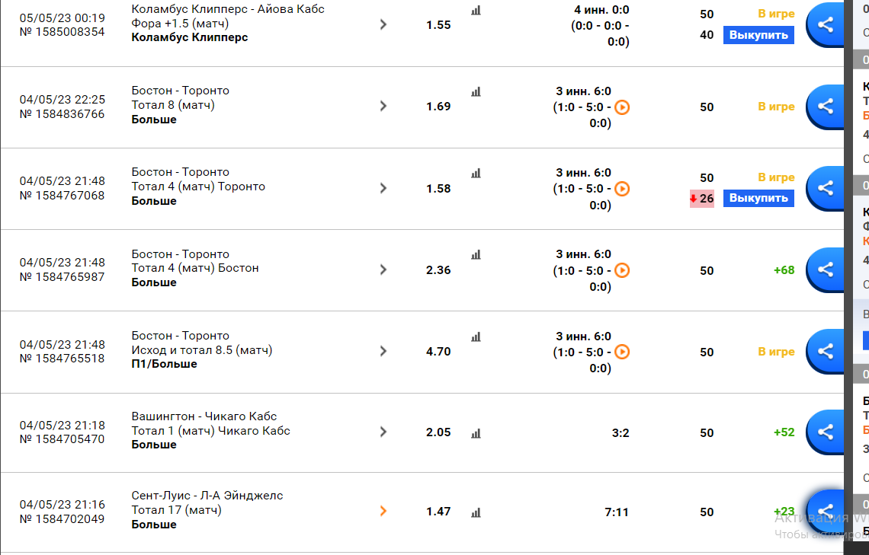Play live stream for Тотал 4 Бостон bet
This screenshot has height=555, width=869.
(x=622, y=270)
